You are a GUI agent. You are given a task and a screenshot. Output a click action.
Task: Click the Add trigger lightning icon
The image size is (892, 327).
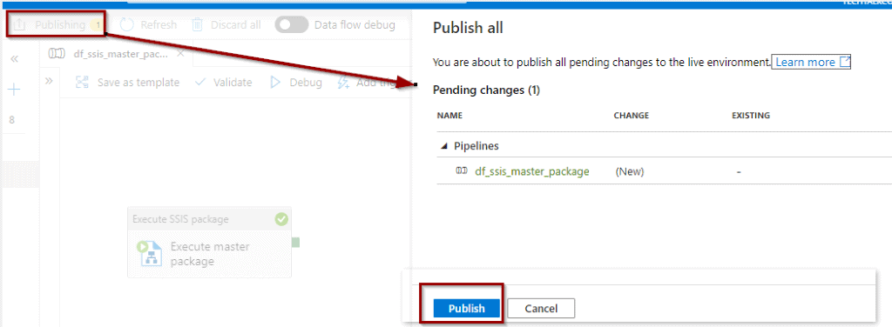click(343, 83)
